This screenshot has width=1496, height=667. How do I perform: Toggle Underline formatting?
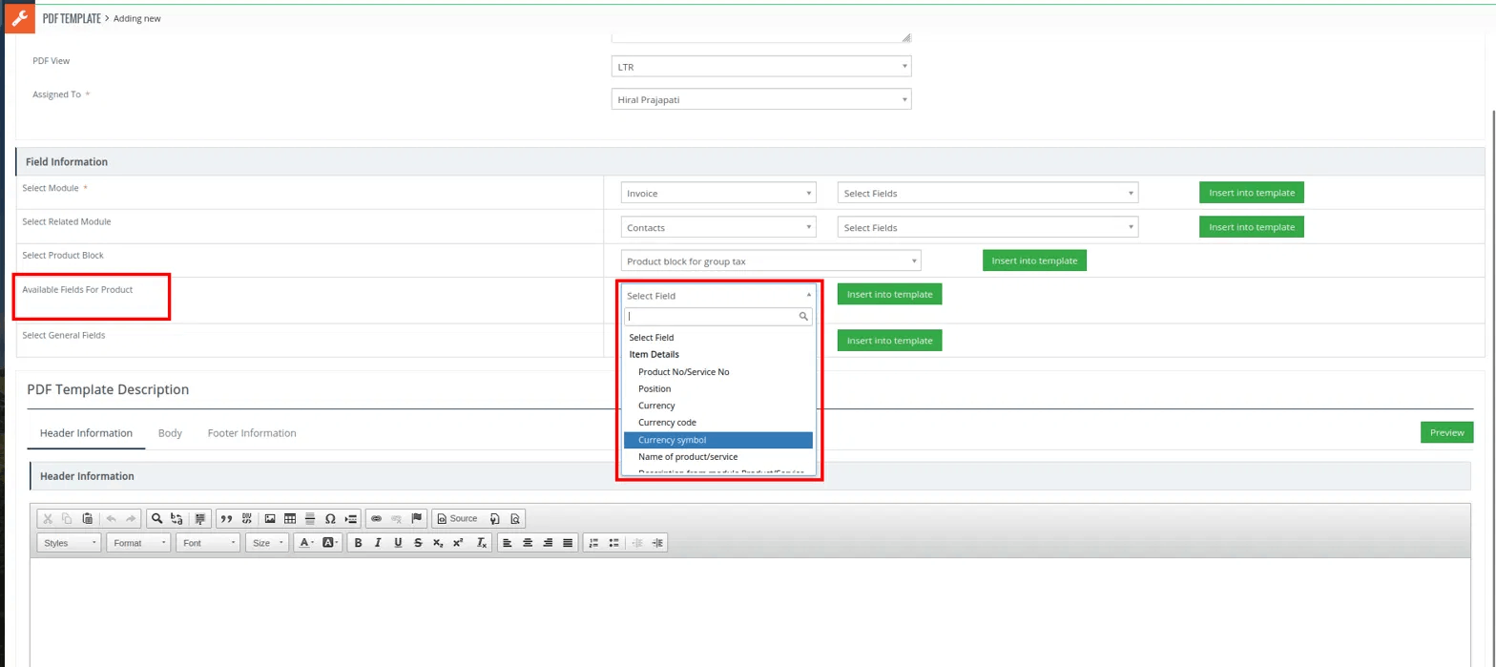click(398, 543)
